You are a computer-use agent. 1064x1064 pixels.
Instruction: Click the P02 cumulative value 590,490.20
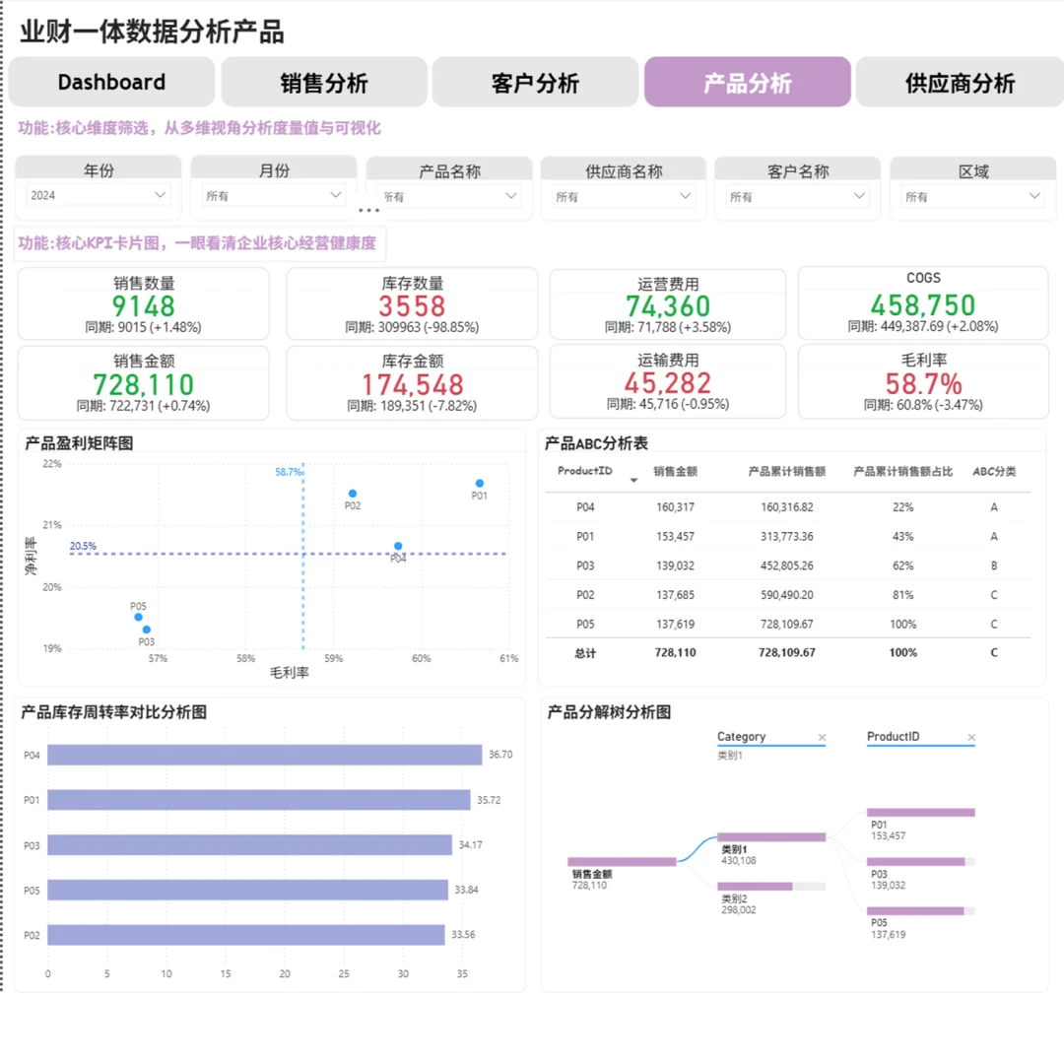click(x=787, y=594)
